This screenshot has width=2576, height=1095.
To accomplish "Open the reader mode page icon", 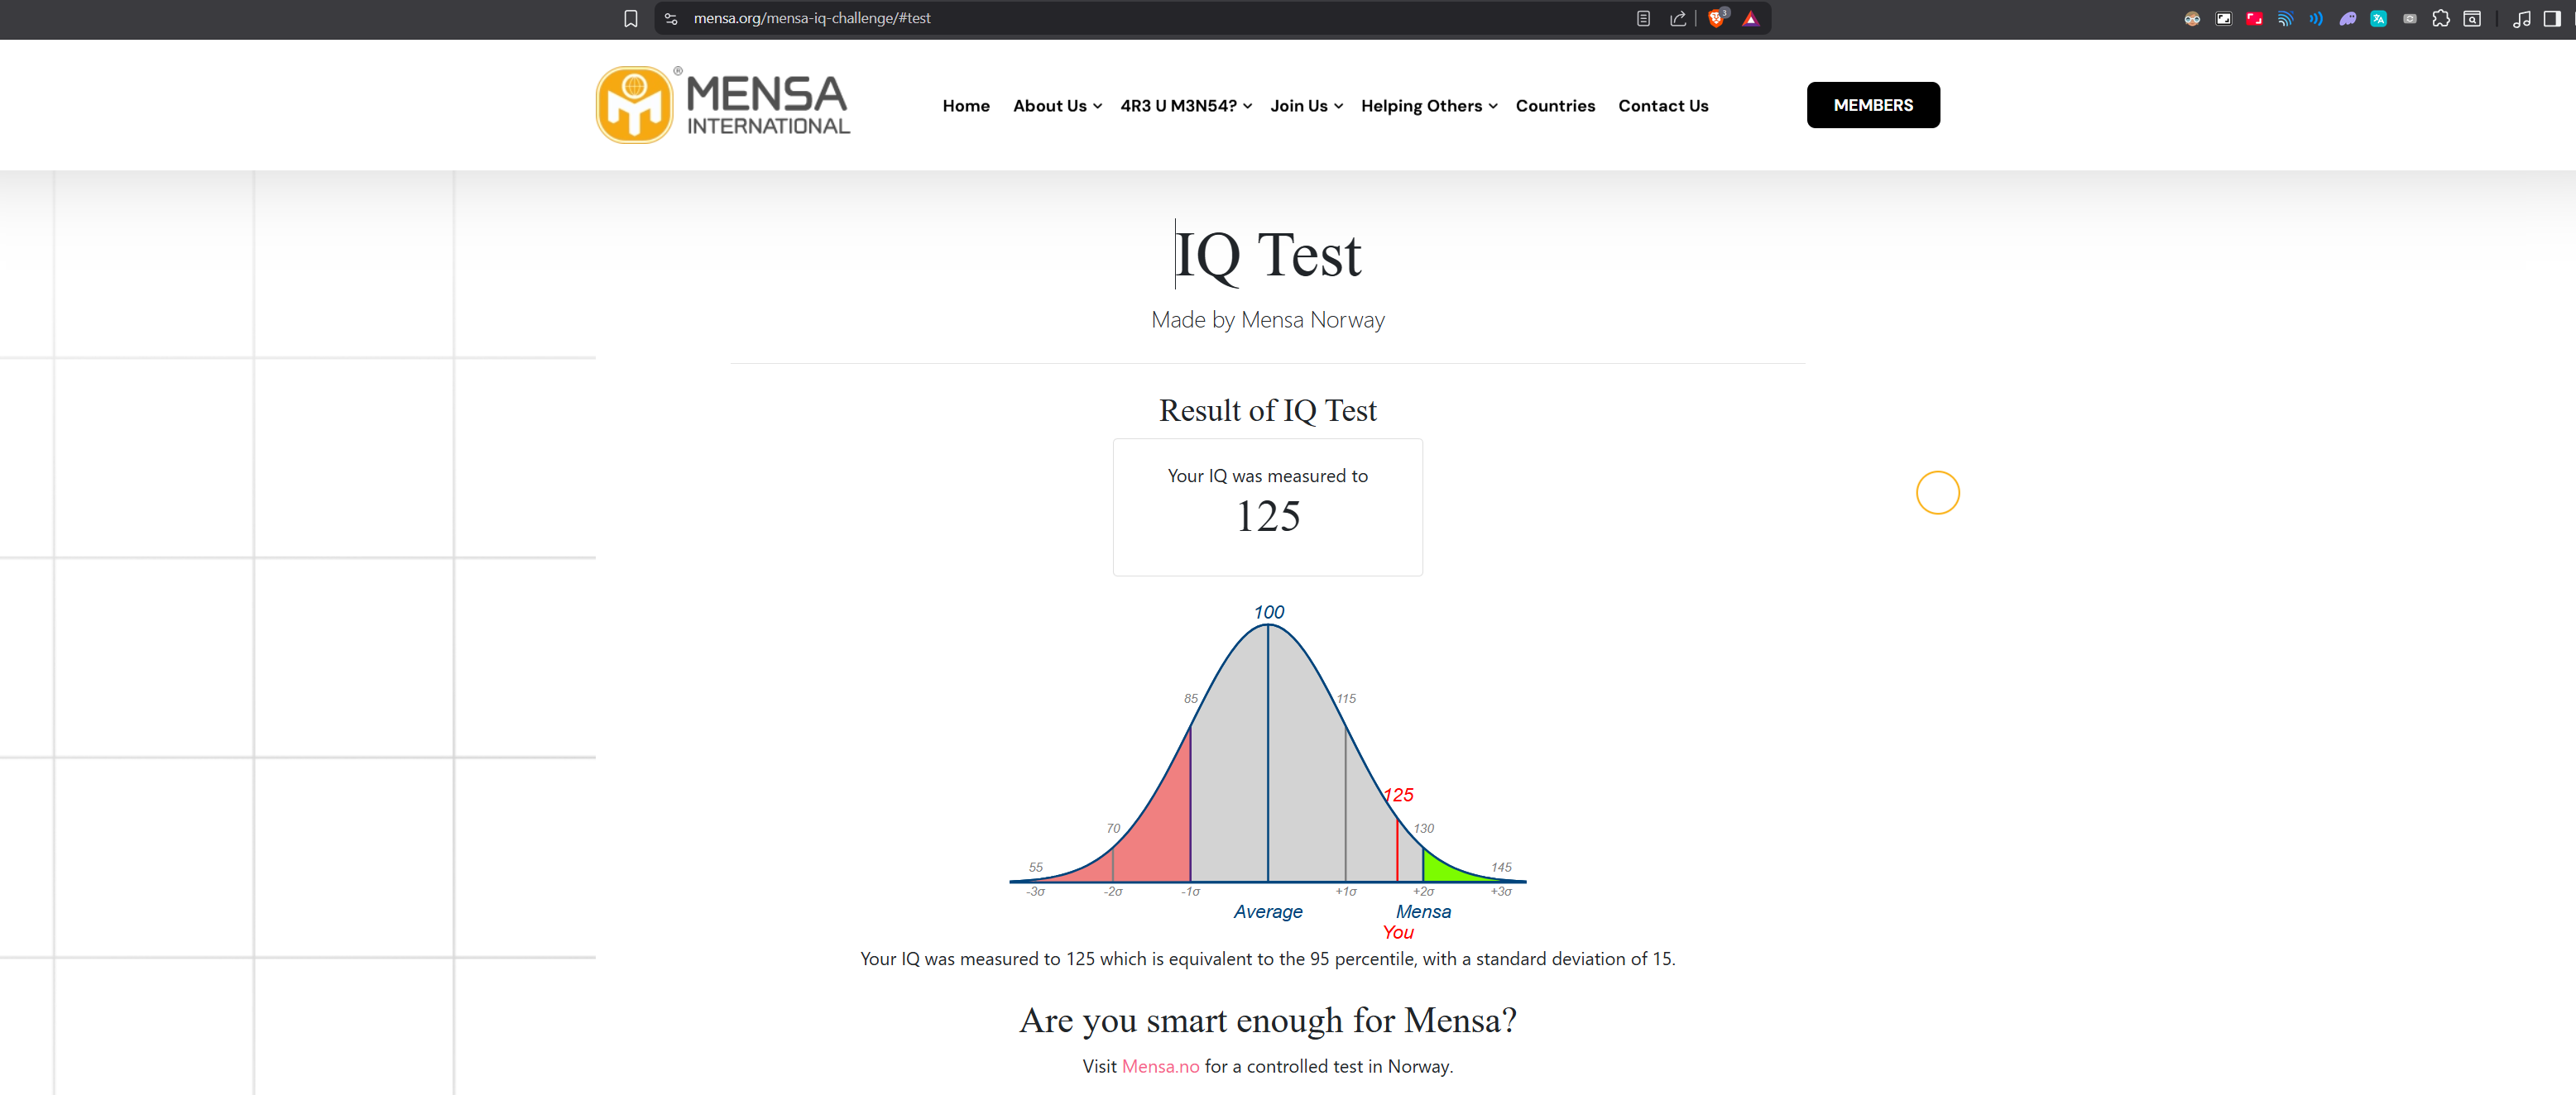I will (1643, 18).
